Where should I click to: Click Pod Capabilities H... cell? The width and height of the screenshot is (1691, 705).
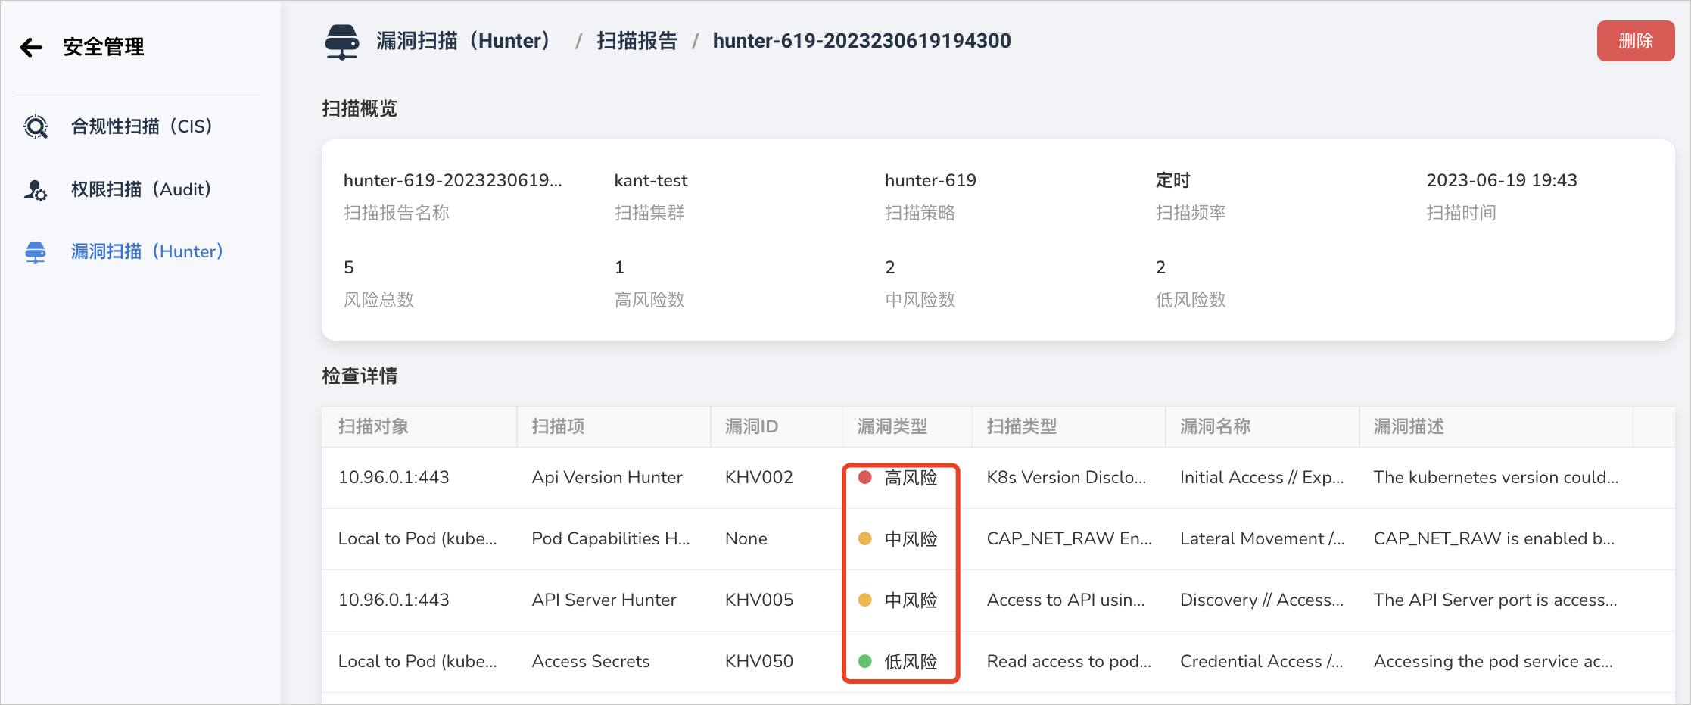[x=610, y=538]
